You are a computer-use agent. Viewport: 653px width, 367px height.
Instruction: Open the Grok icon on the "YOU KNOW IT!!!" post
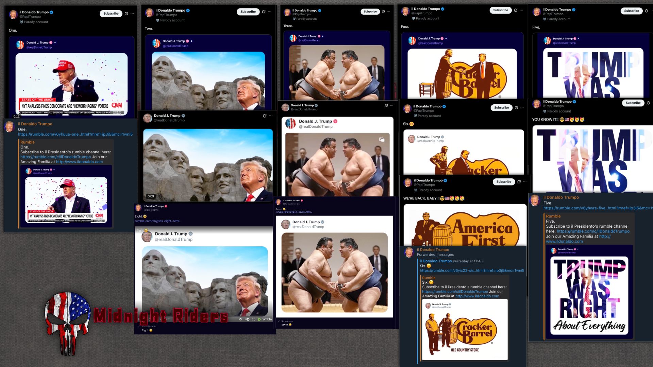648,103
